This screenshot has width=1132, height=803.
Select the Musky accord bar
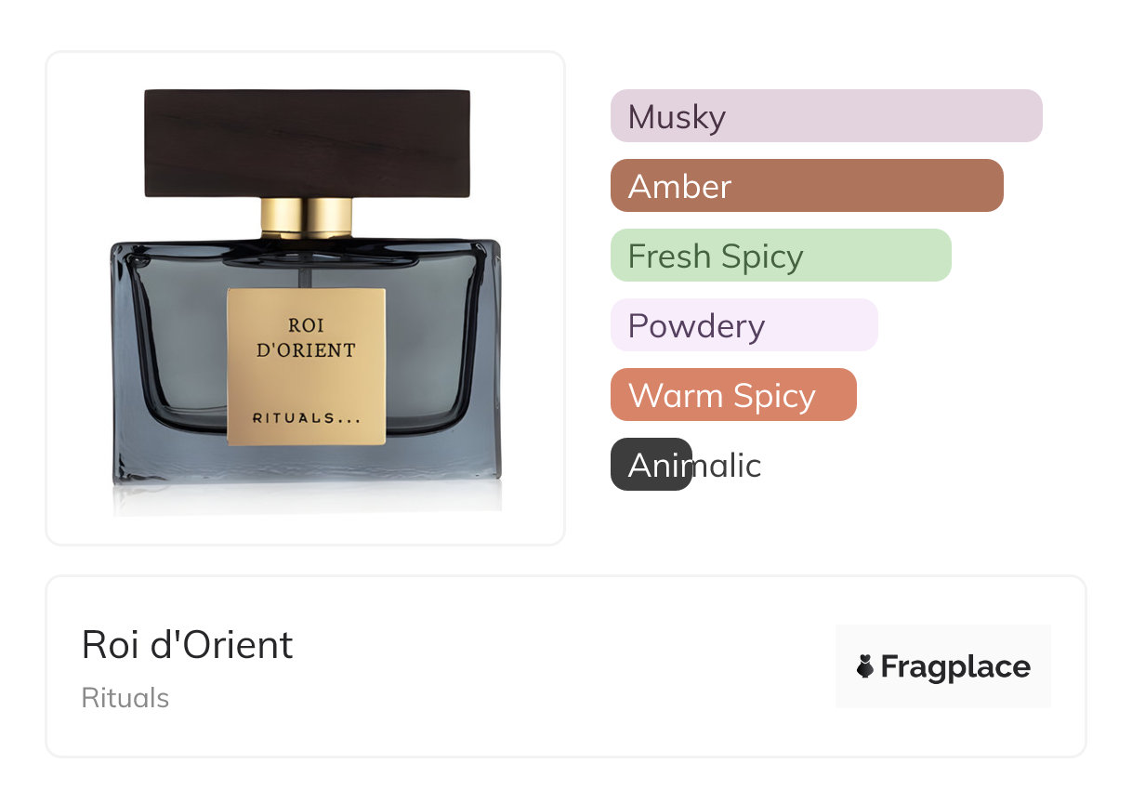point(826,116)
